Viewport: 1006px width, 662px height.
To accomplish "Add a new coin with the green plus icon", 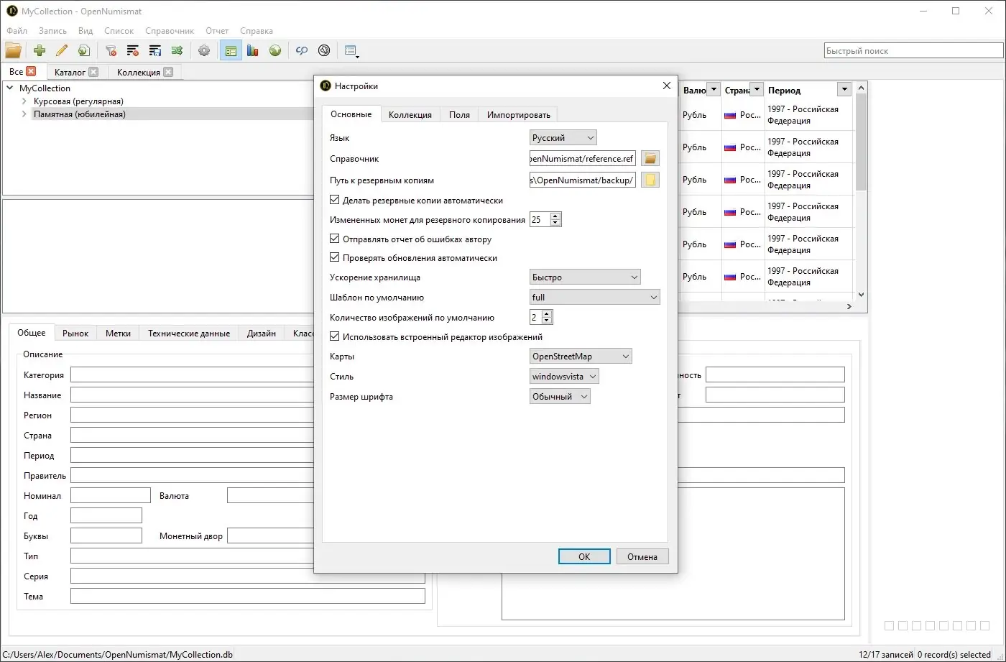I will (40, 50).
